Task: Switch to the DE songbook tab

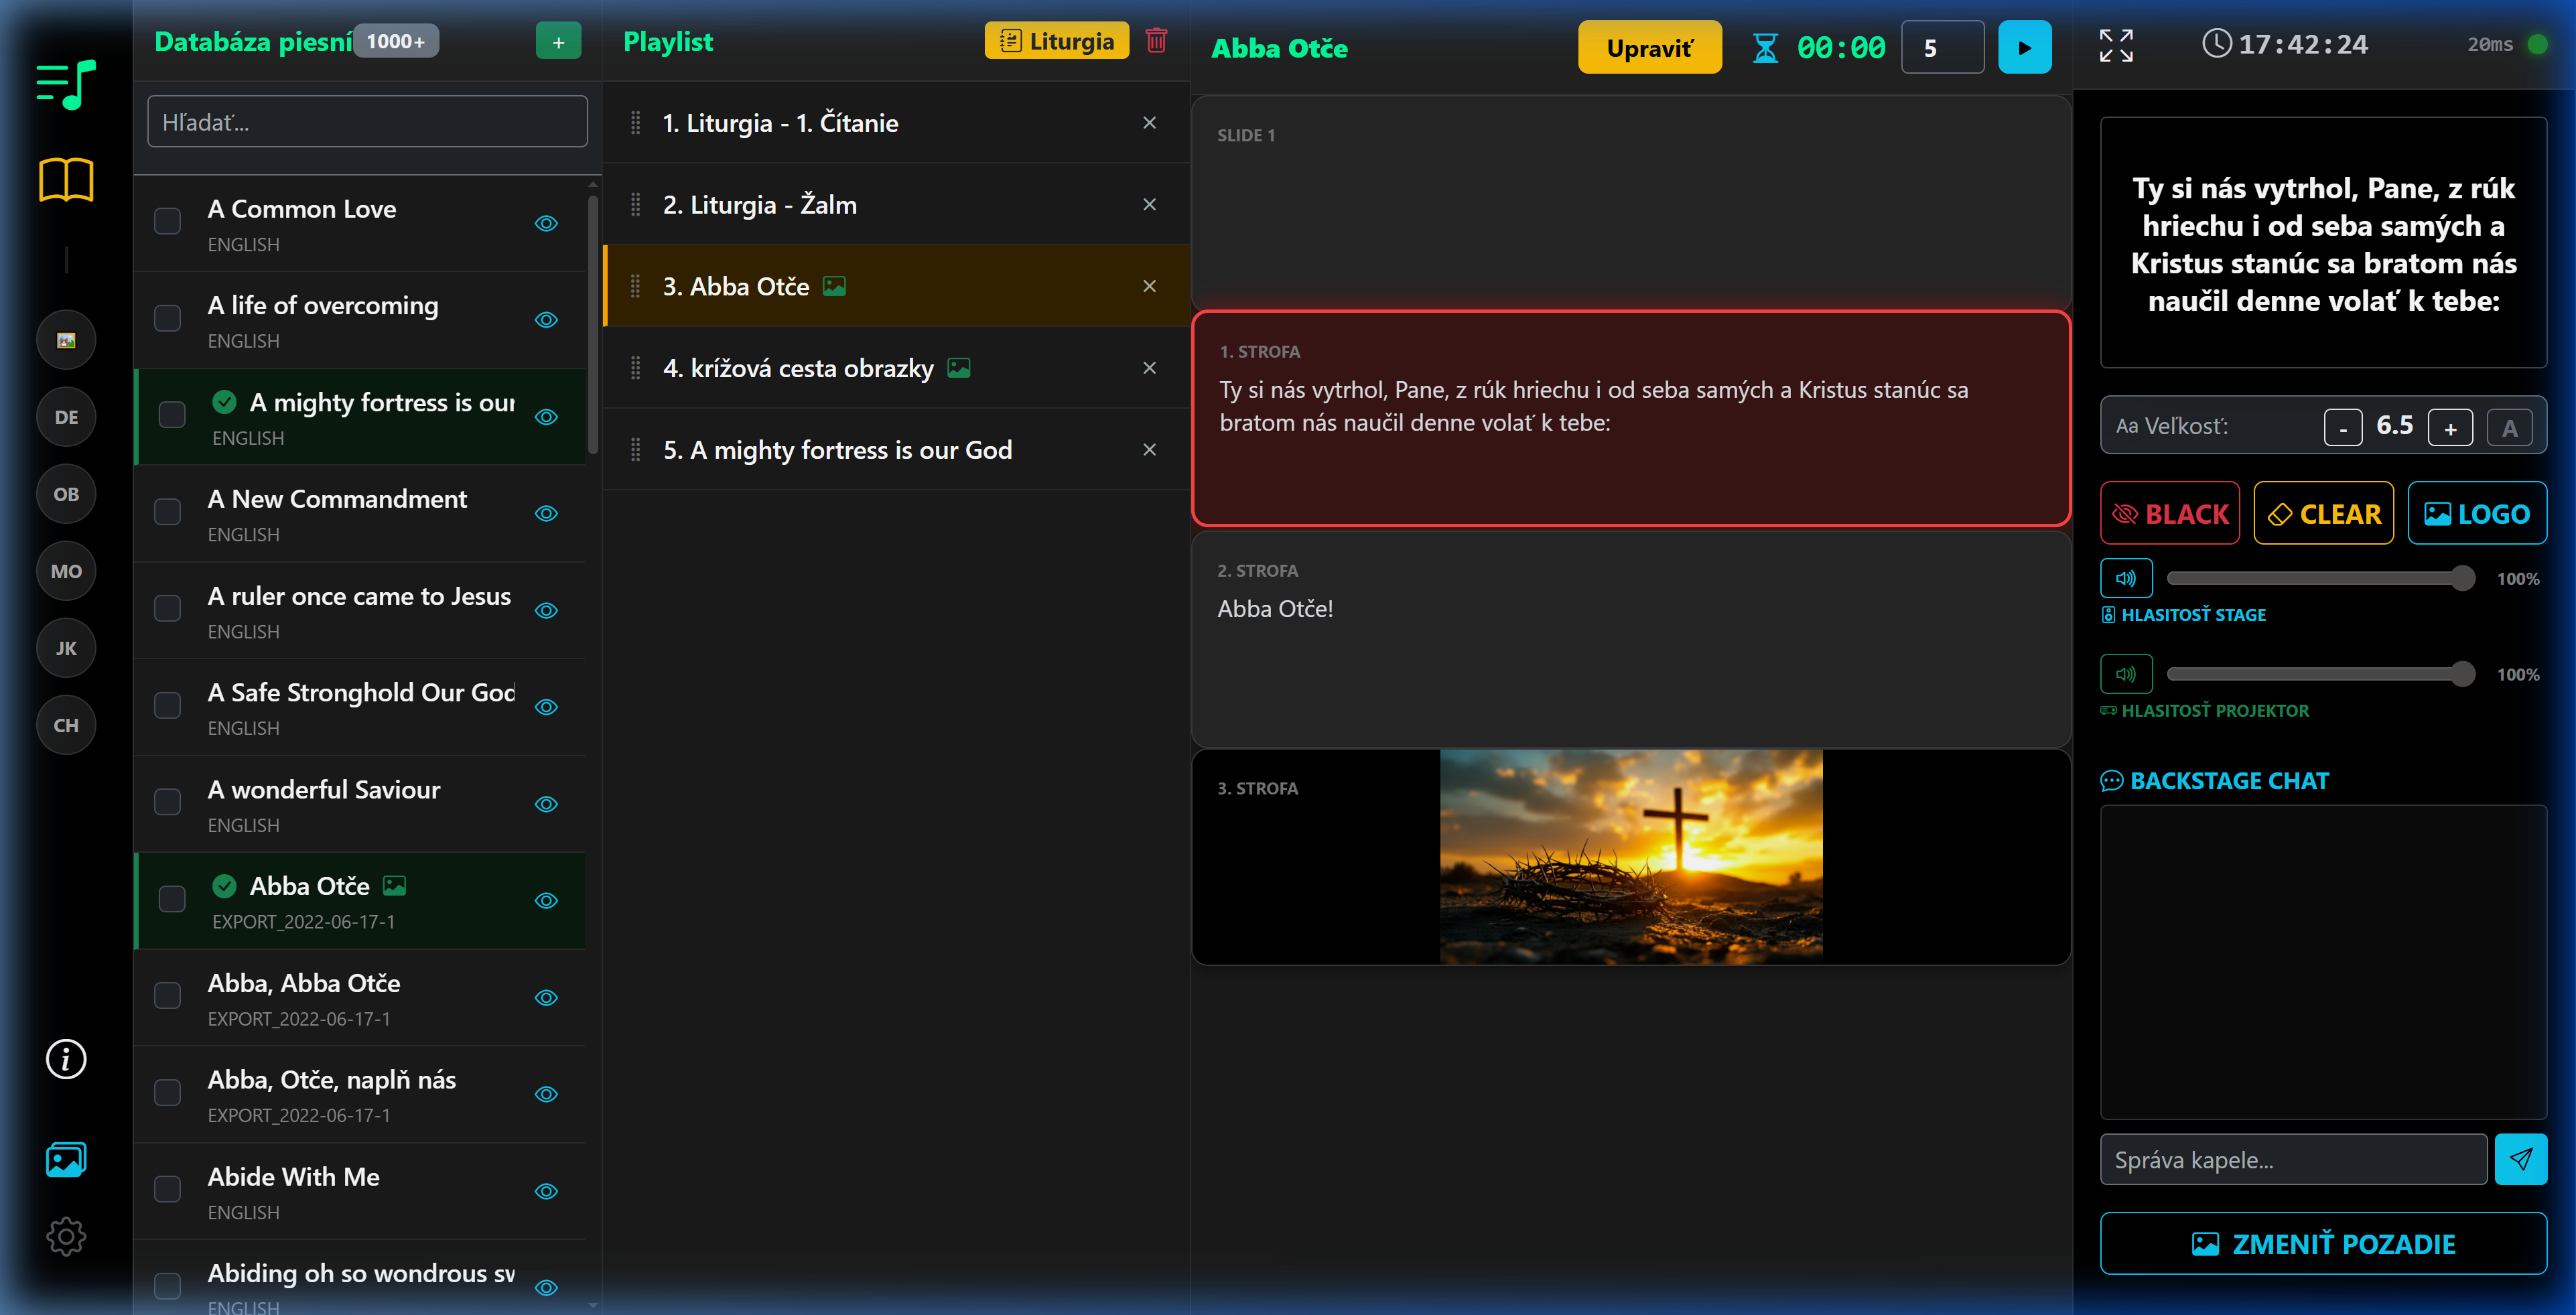Action: click(x=65, y=417)
